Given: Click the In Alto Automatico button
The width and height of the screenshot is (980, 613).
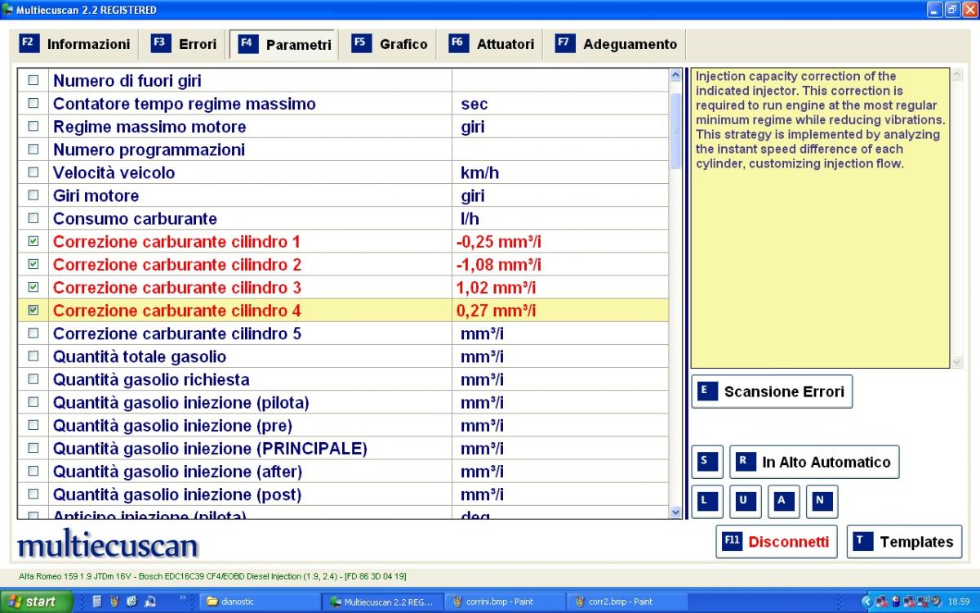Looking at the screenshot, I should [x=814, y=462].
